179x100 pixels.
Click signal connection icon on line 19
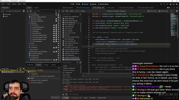tap(86, 37)
